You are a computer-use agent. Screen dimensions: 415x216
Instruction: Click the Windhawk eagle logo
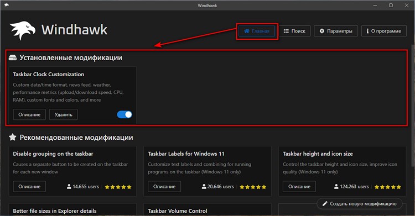coord(23,30)
